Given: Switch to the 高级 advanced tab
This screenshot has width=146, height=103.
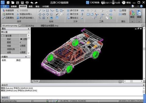Looking at the screenshot, I should click(30, 6).
